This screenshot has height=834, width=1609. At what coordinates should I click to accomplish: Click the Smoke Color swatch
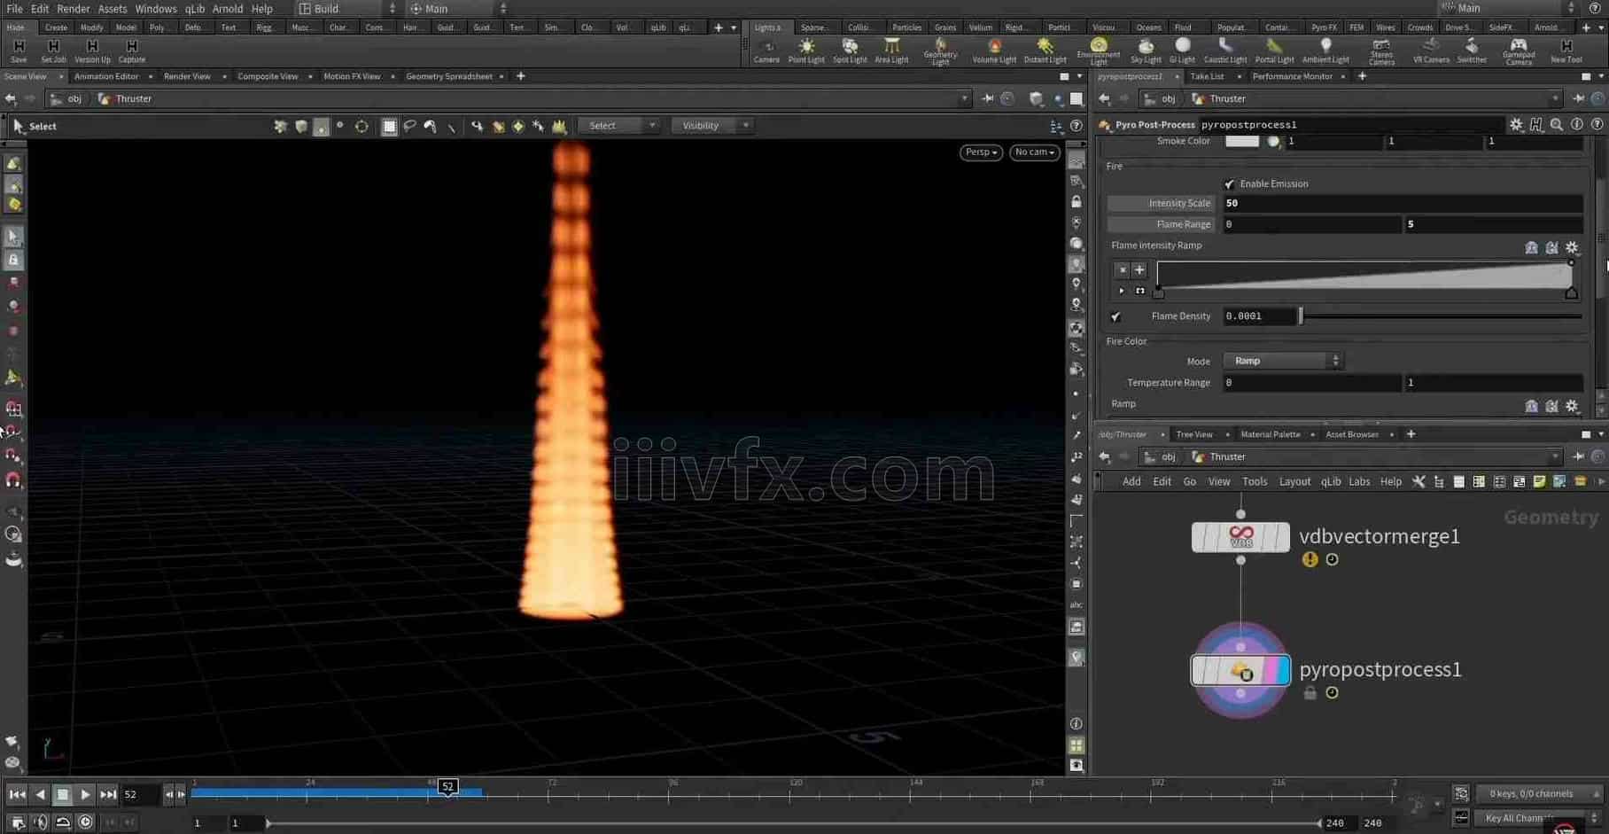coord(1241,142)
